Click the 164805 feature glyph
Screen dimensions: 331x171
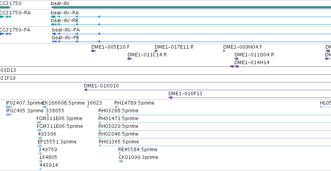pos(40,161)
